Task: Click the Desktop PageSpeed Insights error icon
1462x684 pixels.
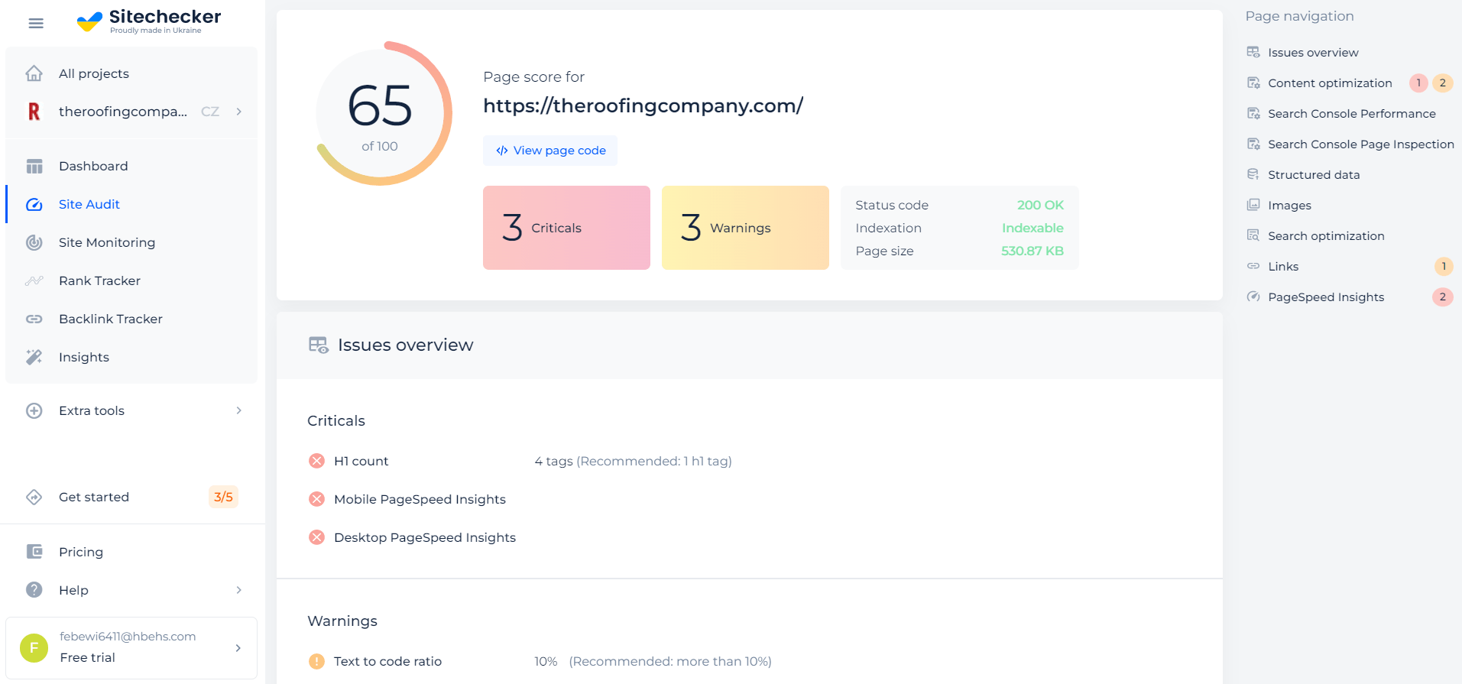Action: click(x=316, y=537)
